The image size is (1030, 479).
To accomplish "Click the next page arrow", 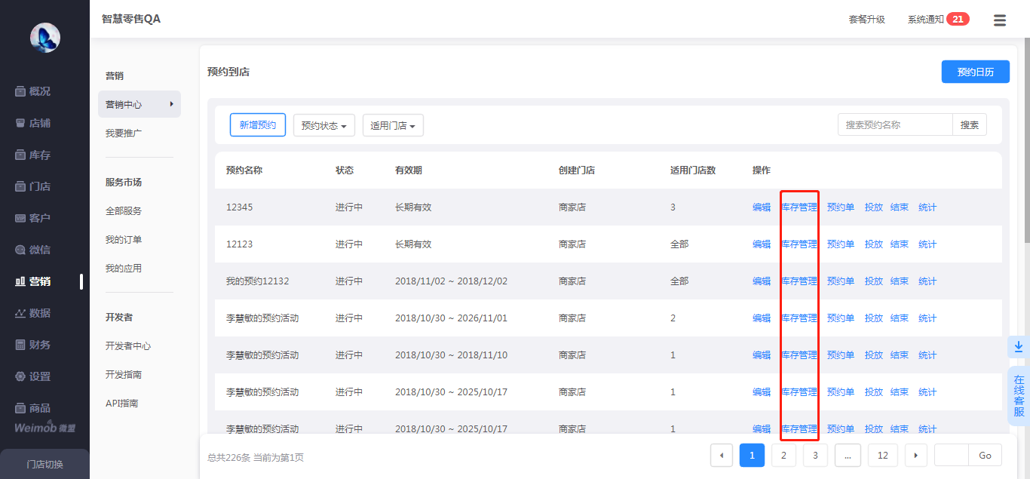I will [915, 456].
